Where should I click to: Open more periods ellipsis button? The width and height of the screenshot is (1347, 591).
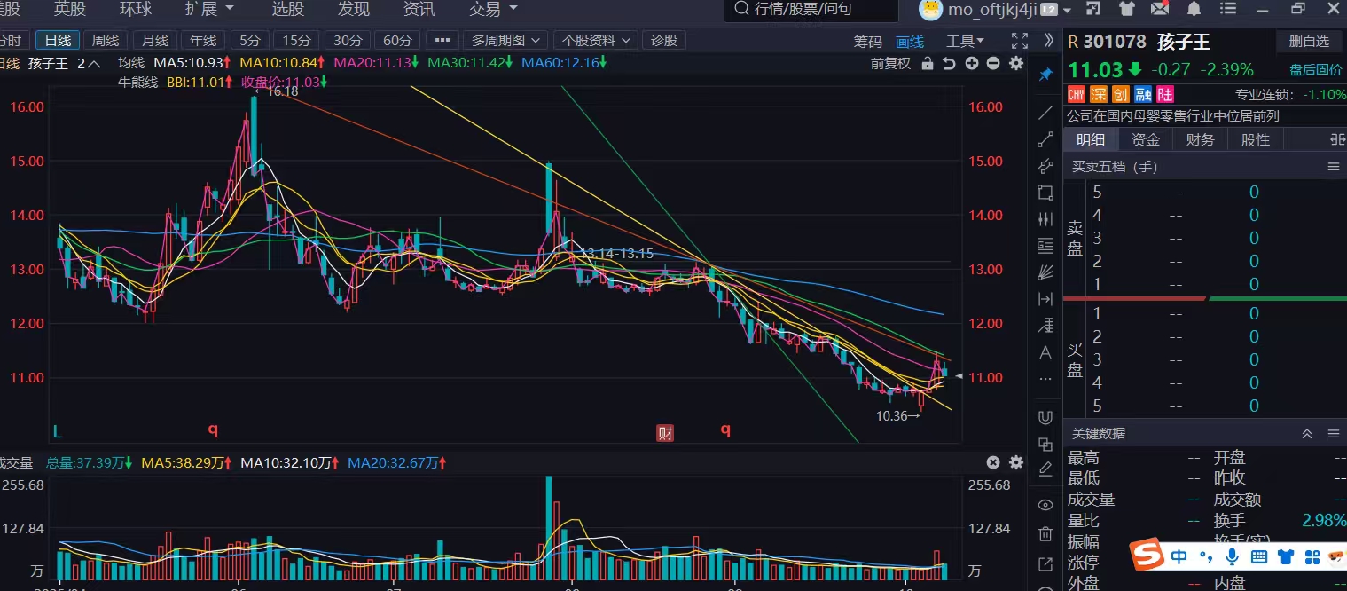pyautogui.click(x=442, y=41)
